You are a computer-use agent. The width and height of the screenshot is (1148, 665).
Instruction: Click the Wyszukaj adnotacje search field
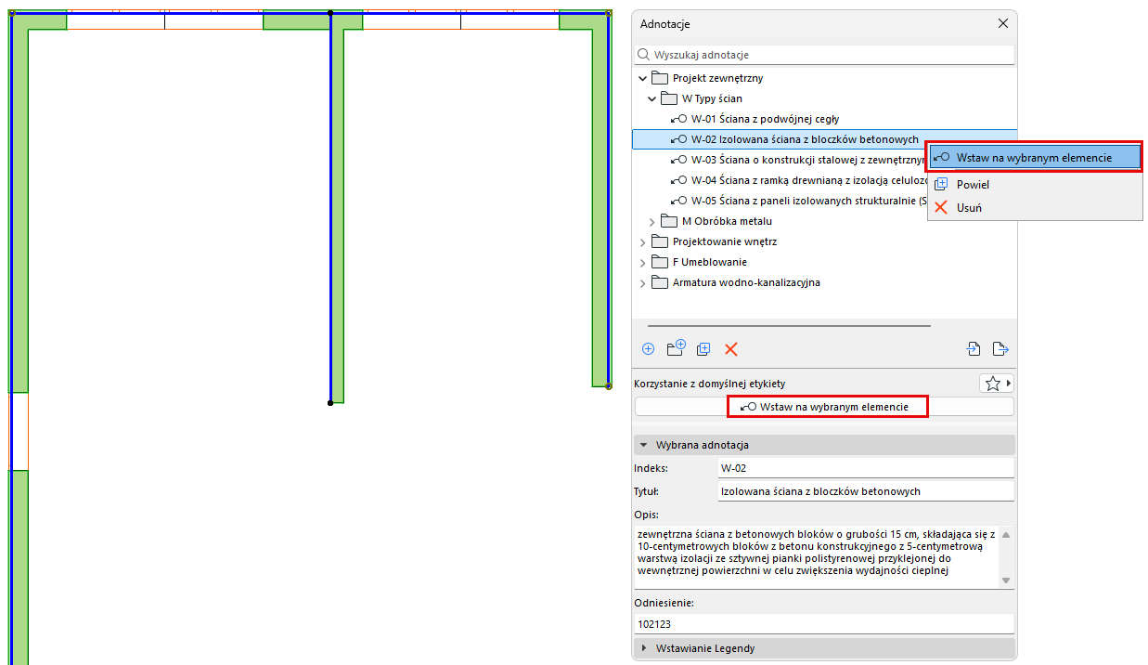(824, 55)
